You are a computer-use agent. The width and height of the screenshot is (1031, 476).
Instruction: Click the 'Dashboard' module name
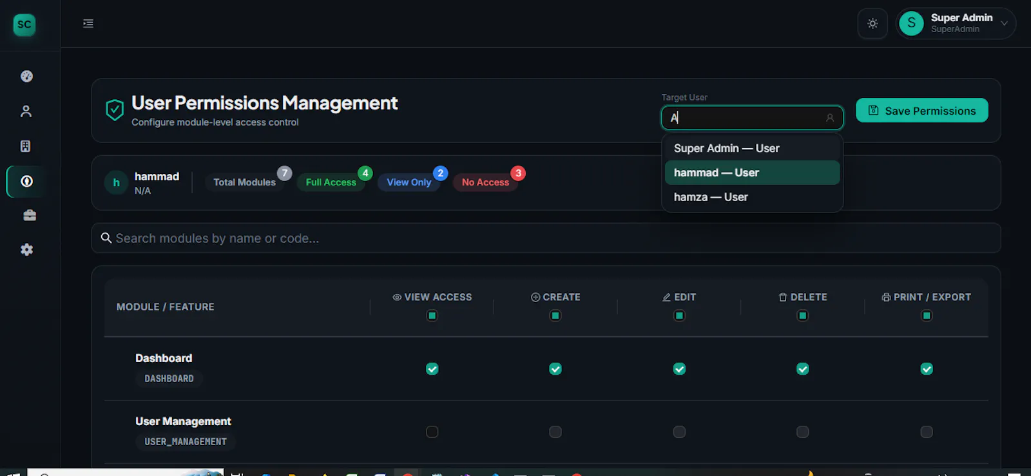[164, 358]
